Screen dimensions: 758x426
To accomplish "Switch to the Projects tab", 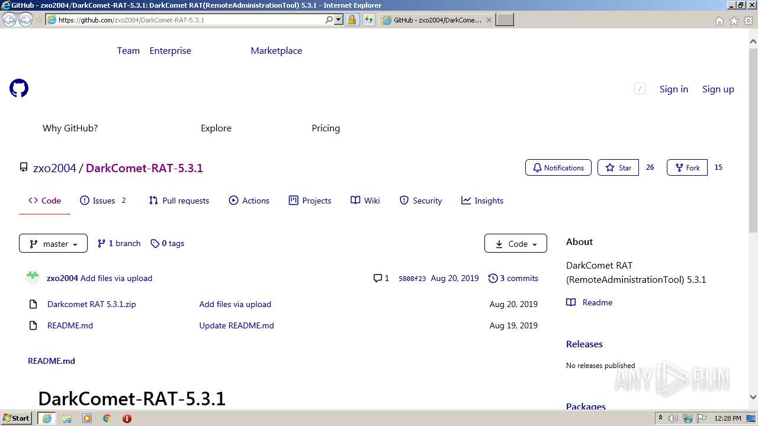I will [x=310, y=201].
